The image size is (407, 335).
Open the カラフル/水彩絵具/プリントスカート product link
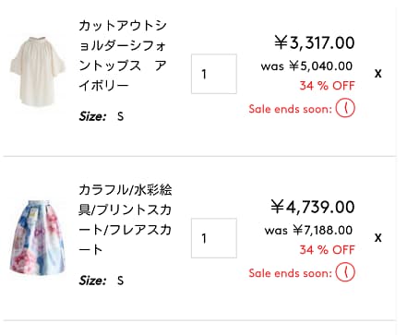coord(125,220)
